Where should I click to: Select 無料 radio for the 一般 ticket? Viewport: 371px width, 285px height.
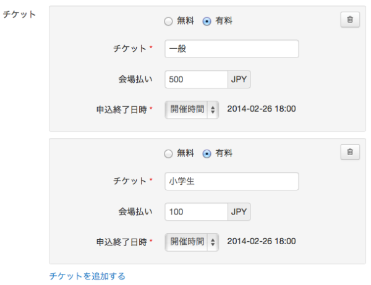(168, 21)
